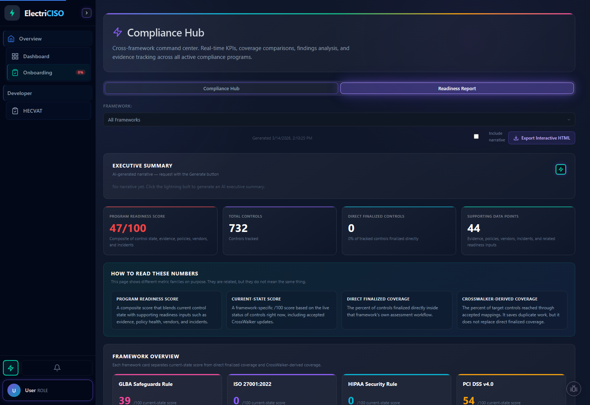Collapse the sidebar using the chevron button

pos(86,13)
